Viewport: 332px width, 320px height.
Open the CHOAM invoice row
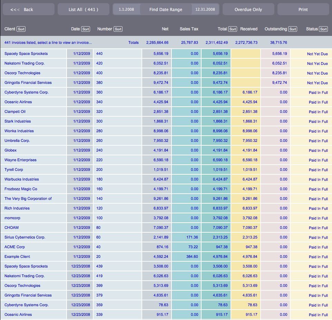166,228
